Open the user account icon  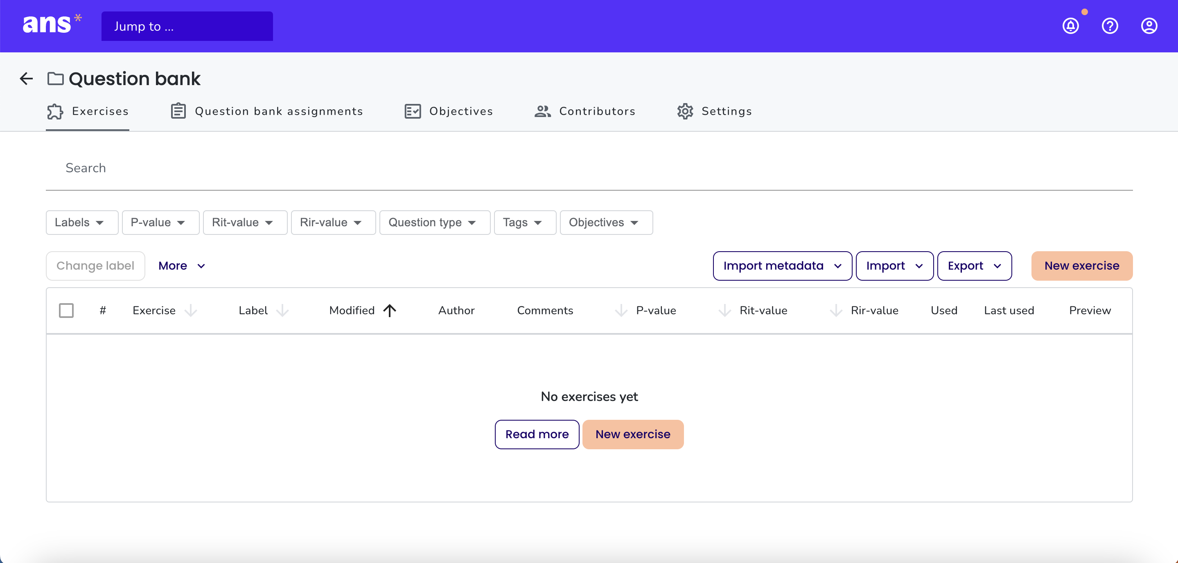[x=1149, y=26]
